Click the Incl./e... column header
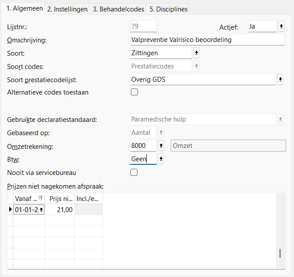This screenshot has height=277, width=294. point(88,198)
